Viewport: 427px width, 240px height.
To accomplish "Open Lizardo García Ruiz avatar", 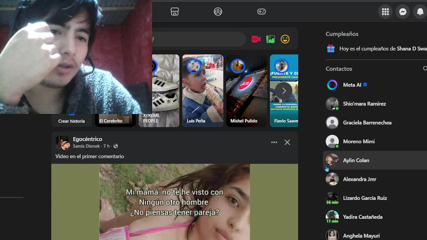I will pyautogui.click(x=332, y=198).
